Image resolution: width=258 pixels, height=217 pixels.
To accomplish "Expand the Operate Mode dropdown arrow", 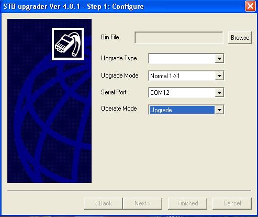I will point(219,110).
